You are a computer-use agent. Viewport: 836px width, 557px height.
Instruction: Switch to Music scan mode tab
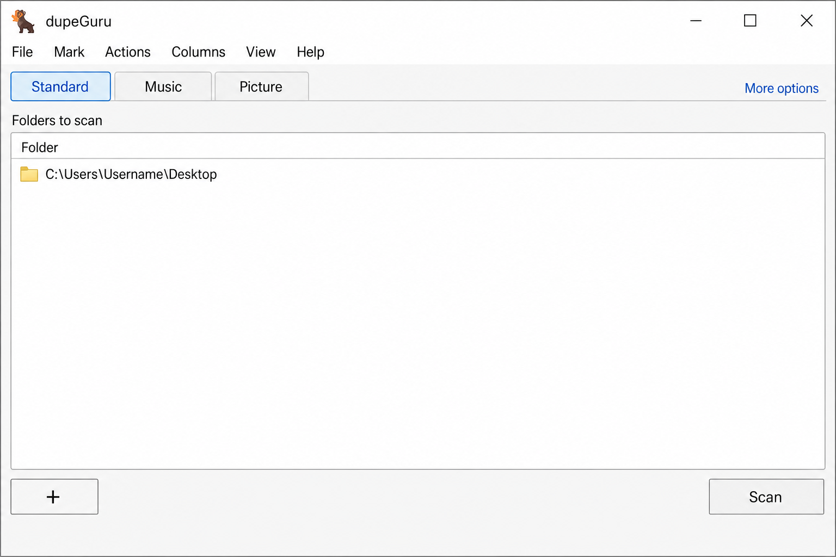[163, 86]
